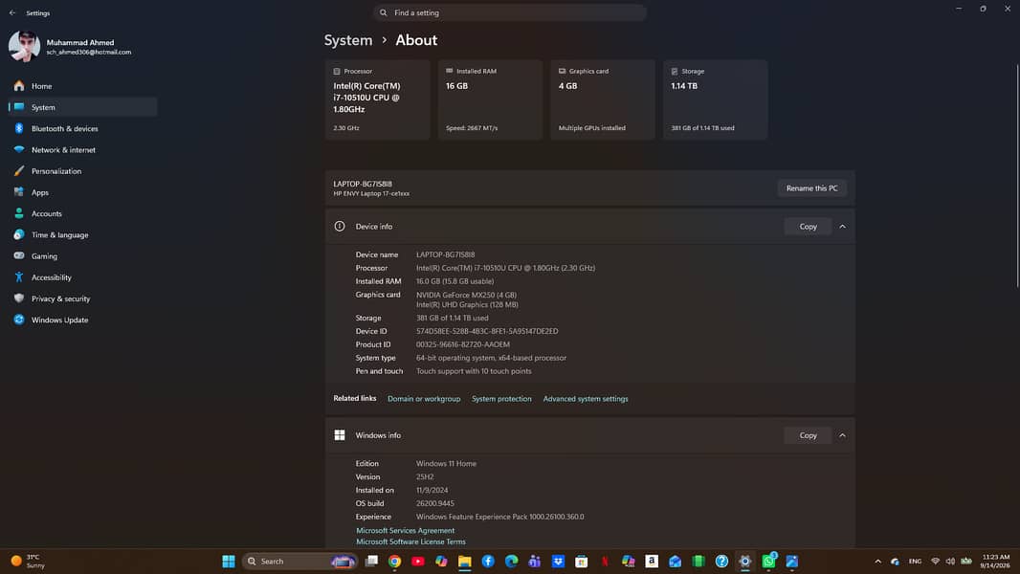Open Microsoft Software License Terms link
This screenshot has width=1020, height=574.
pos(410,541)
